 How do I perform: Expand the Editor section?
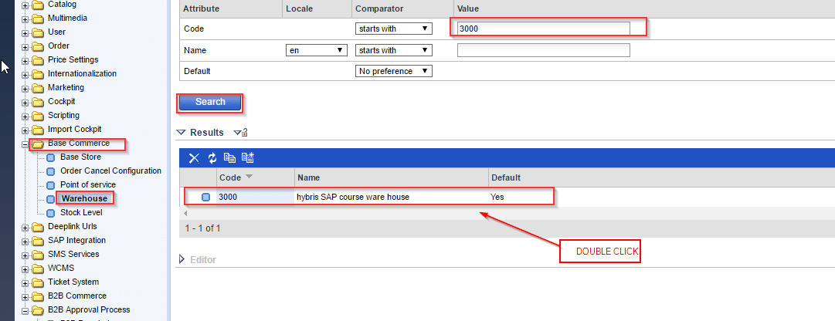[182, 260]
